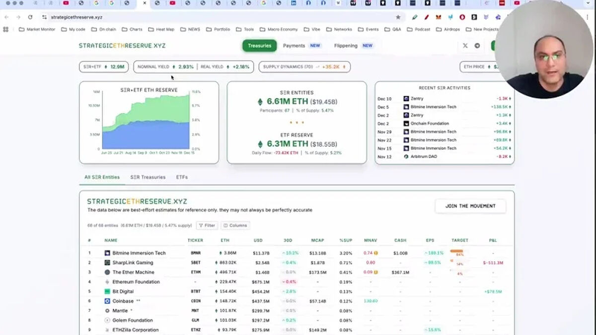Open the Airdrops bookmarks folder

448,29
